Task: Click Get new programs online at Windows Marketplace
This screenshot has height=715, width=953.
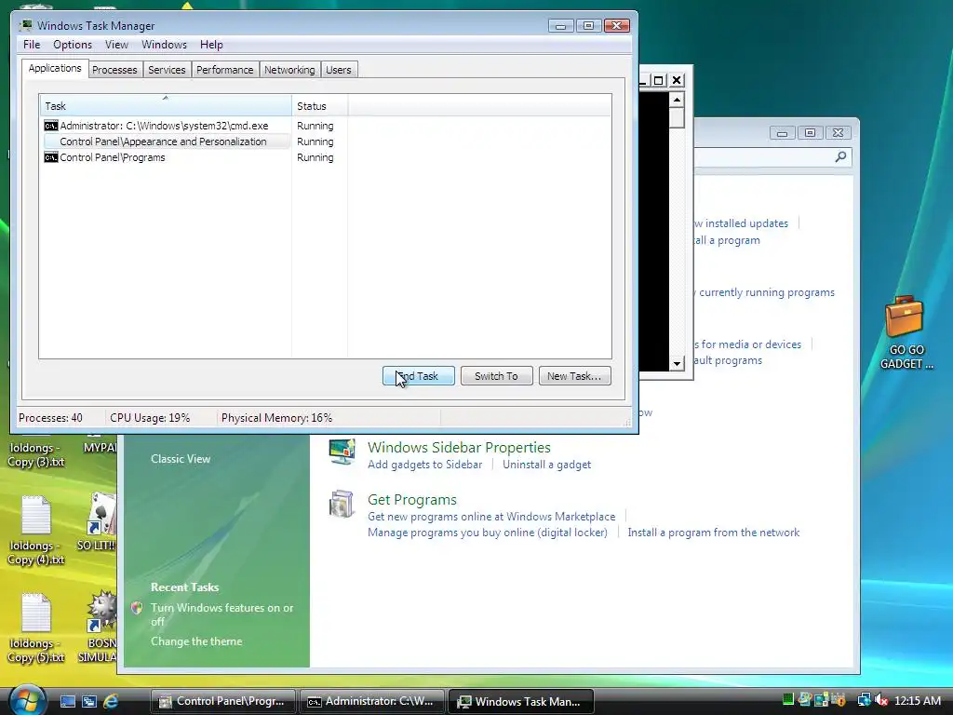Action: click(x=491, y=517)
